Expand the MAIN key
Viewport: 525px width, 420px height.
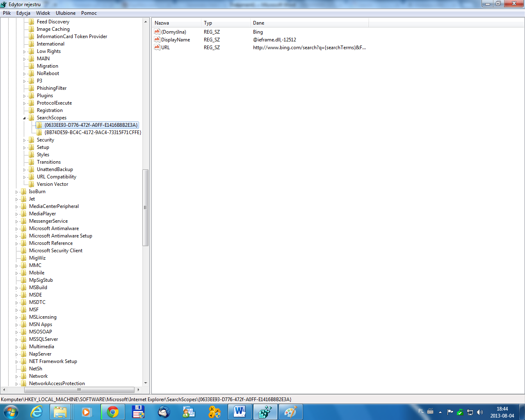click(x=25, y=59)
